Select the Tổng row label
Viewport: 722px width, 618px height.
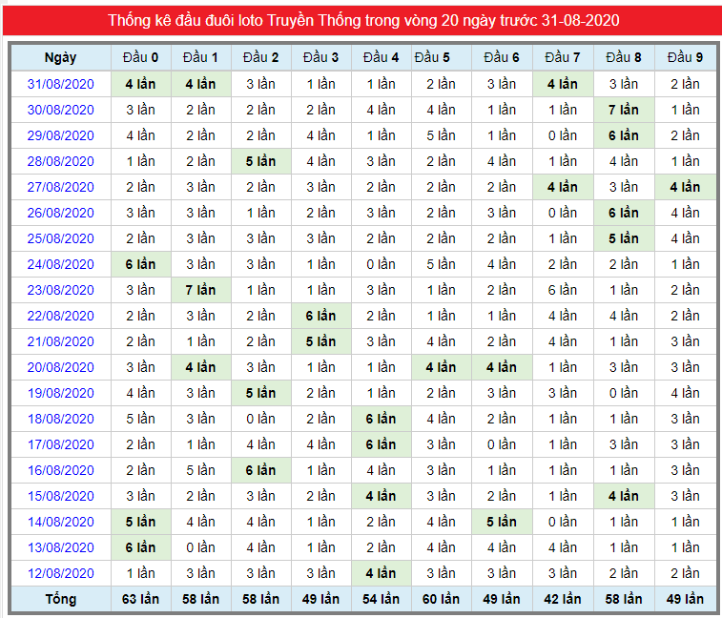point(60,599)
